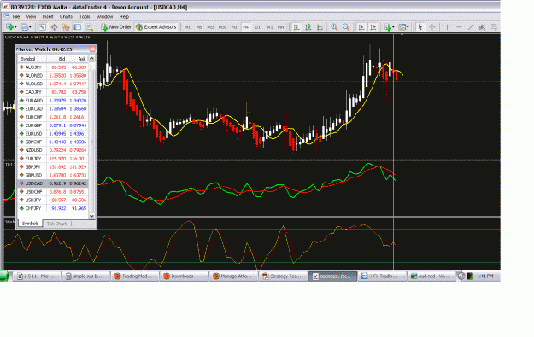Screen dimensions: 534x337
Task: Expand the Templates dropdown arrow
Action: 408,27
